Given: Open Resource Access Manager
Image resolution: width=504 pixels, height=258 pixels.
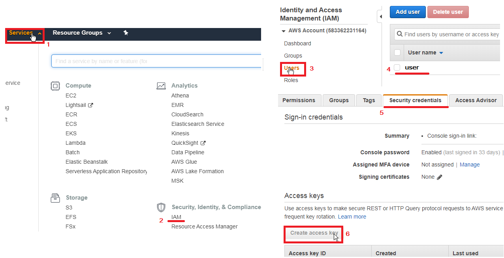Looking at the screenshot, I should click(x=205, y=226).
